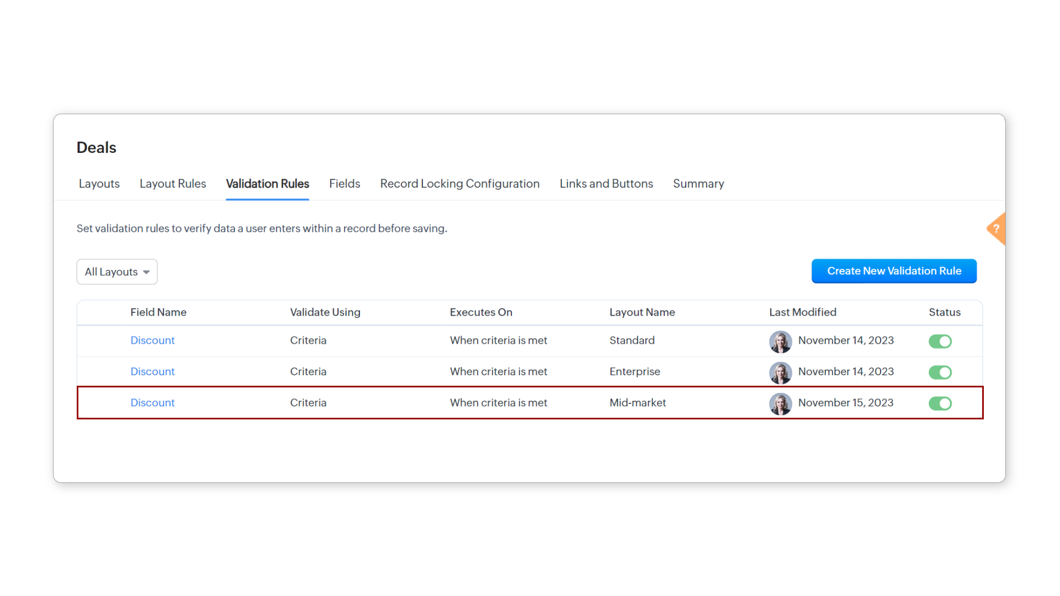The width and height of the screenshot is (1060, 596).
Task: View the Summary tab
Action: pyautogui.click(x=698, y=184)
